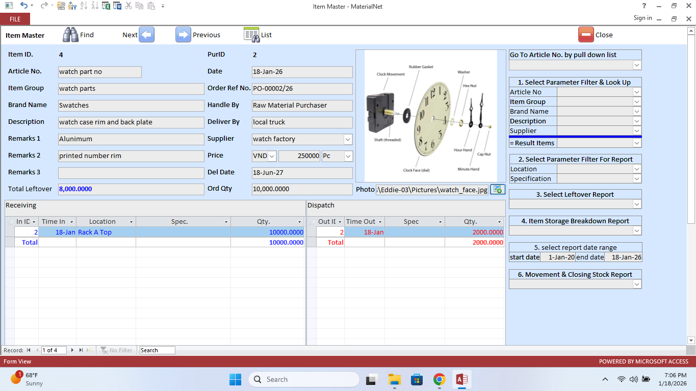Click the record Search box
Image resolution: width=696 pixels, height=391 pixels.
157,350
